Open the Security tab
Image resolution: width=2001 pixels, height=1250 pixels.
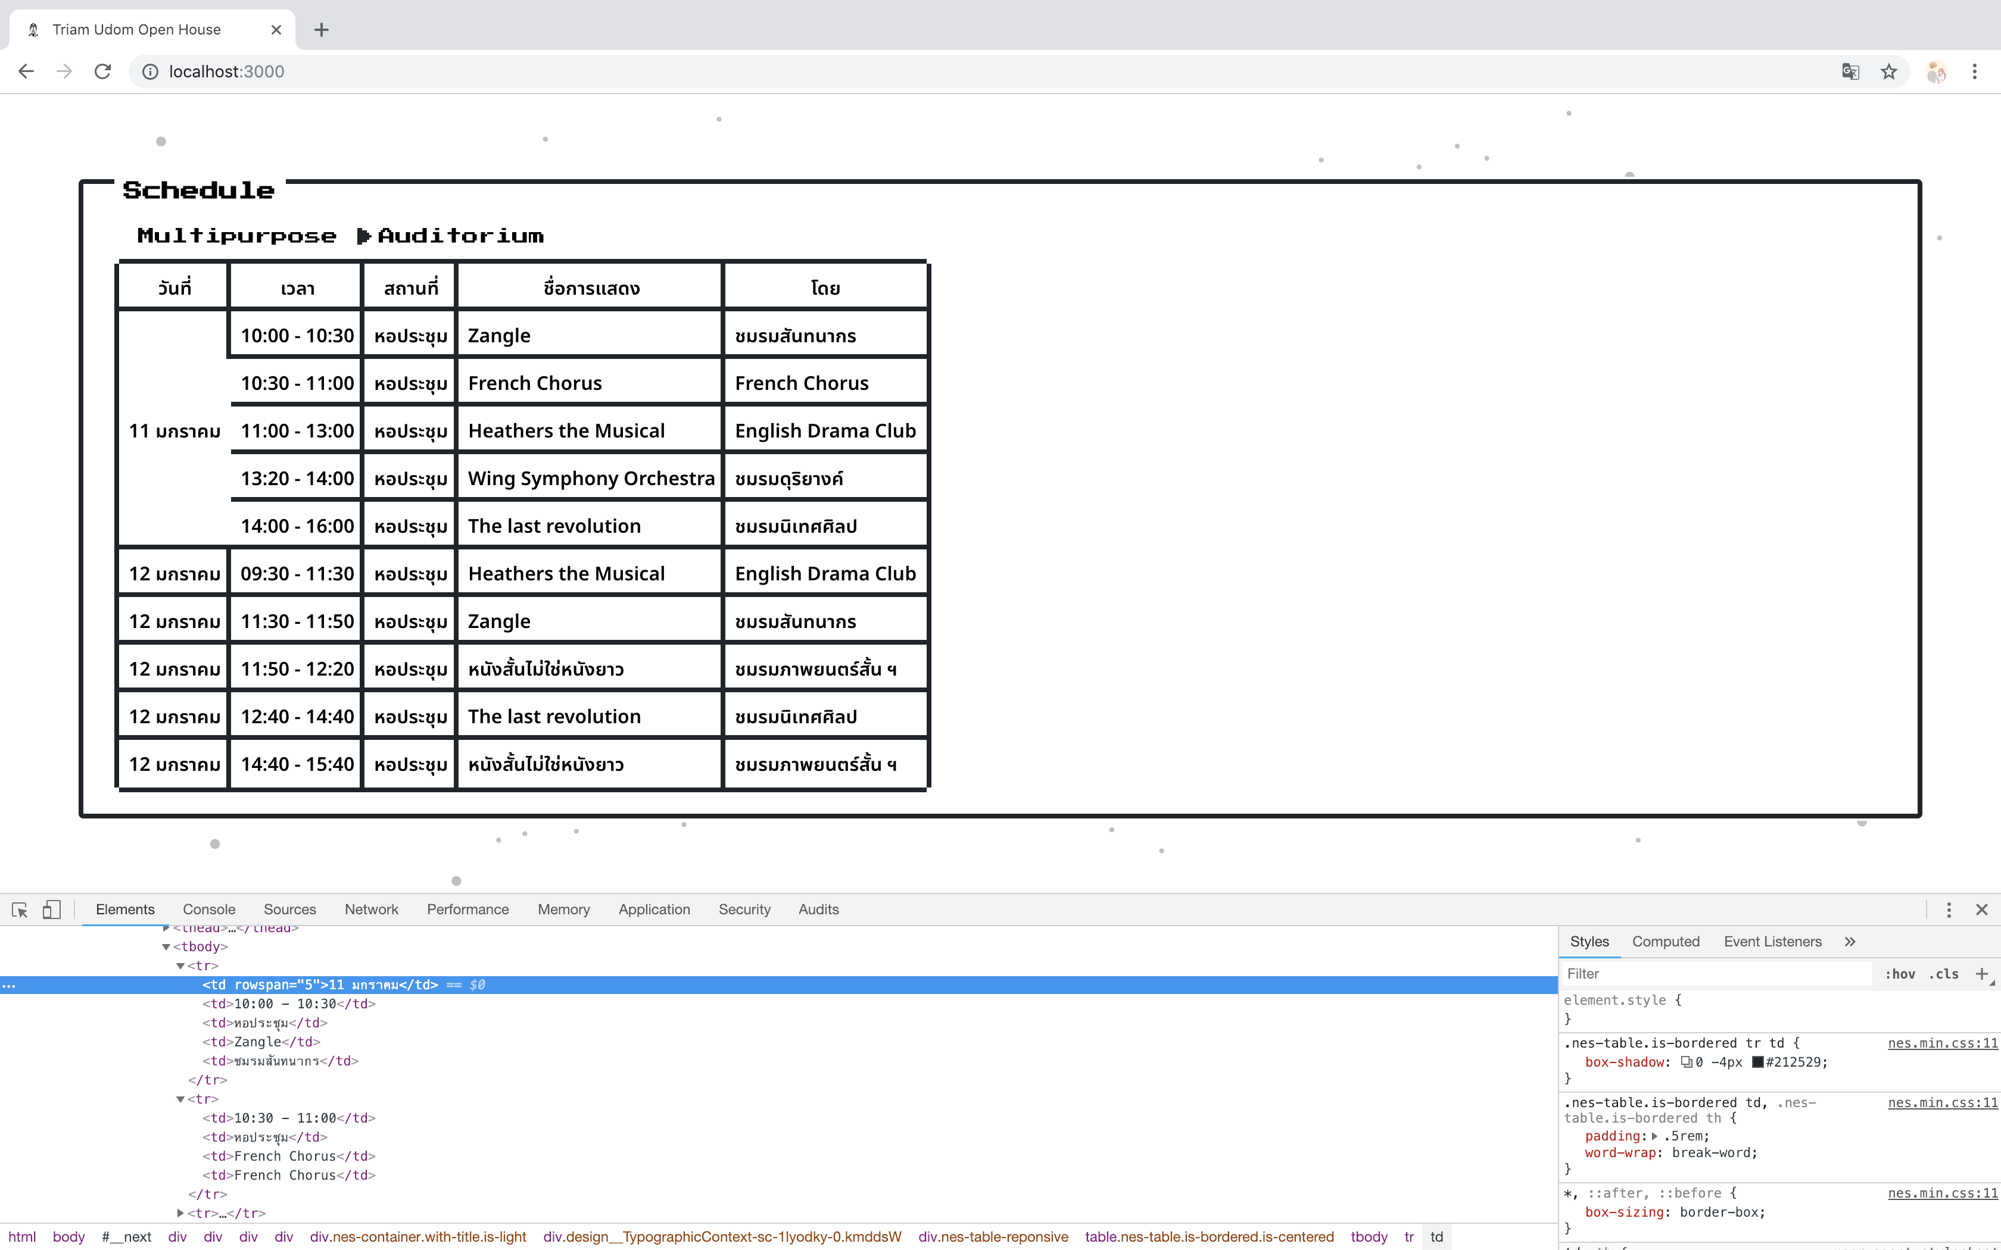744,910
